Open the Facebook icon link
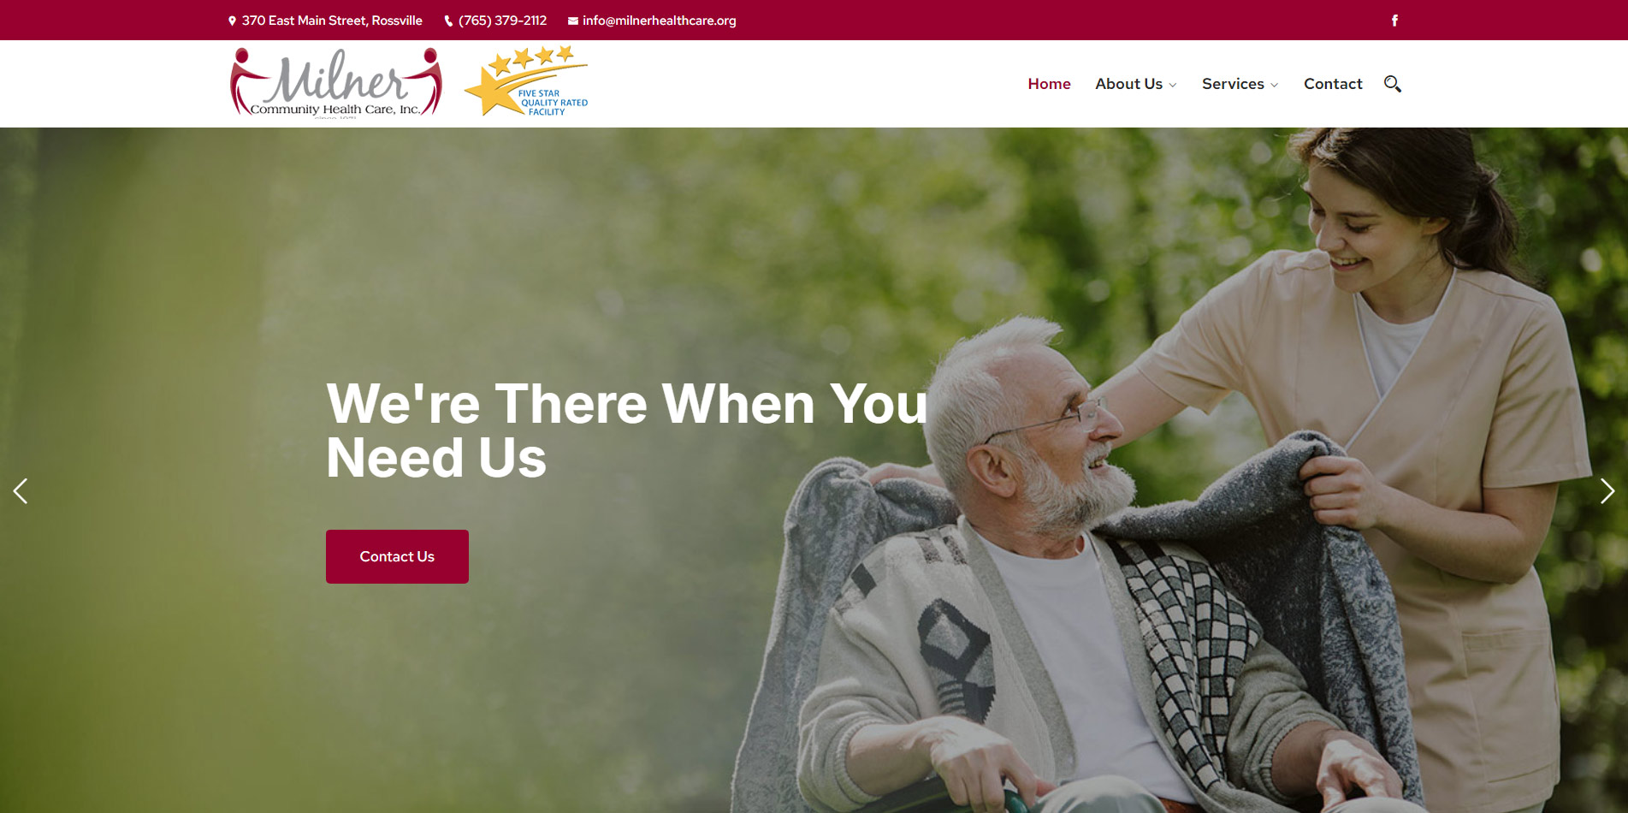 pos(1394,21)
